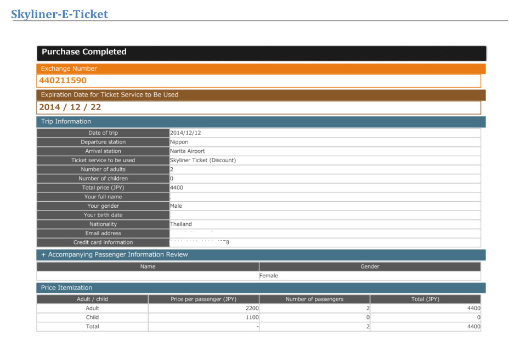Click Price per passenger (JPY) column header

(x=203, y=299)
